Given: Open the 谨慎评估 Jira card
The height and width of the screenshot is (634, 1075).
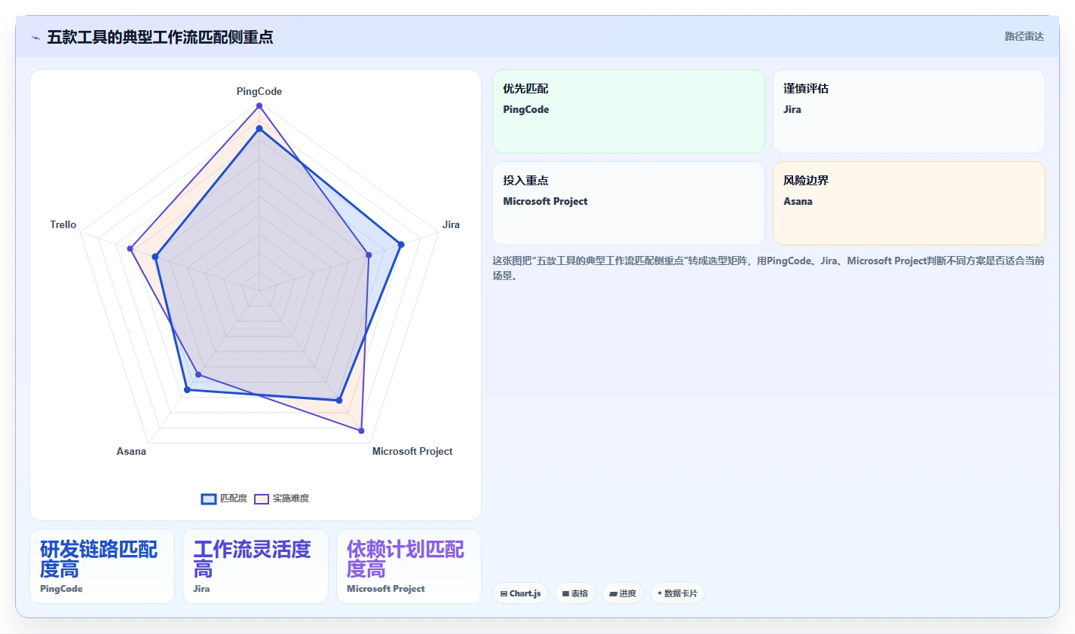Looking at the screenshot, I should coord(909,111).
